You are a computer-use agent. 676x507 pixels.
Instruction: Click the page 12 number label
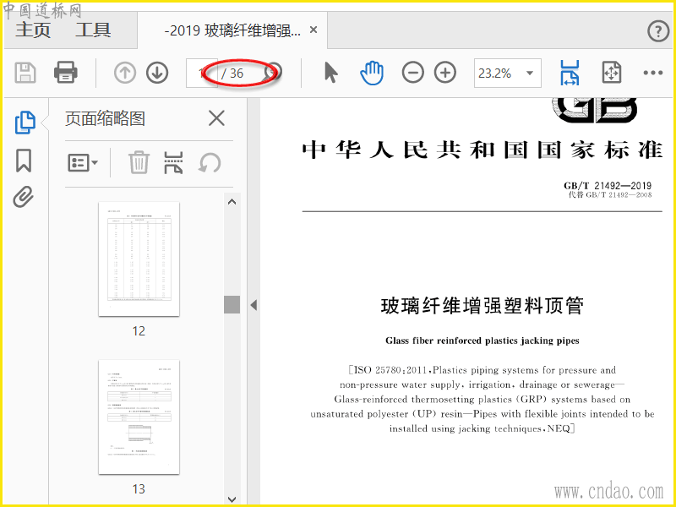click(139, 331)
